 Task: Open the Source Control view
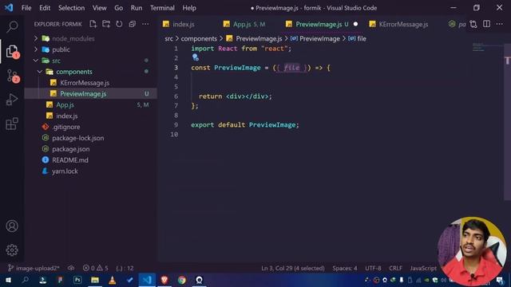12,76
